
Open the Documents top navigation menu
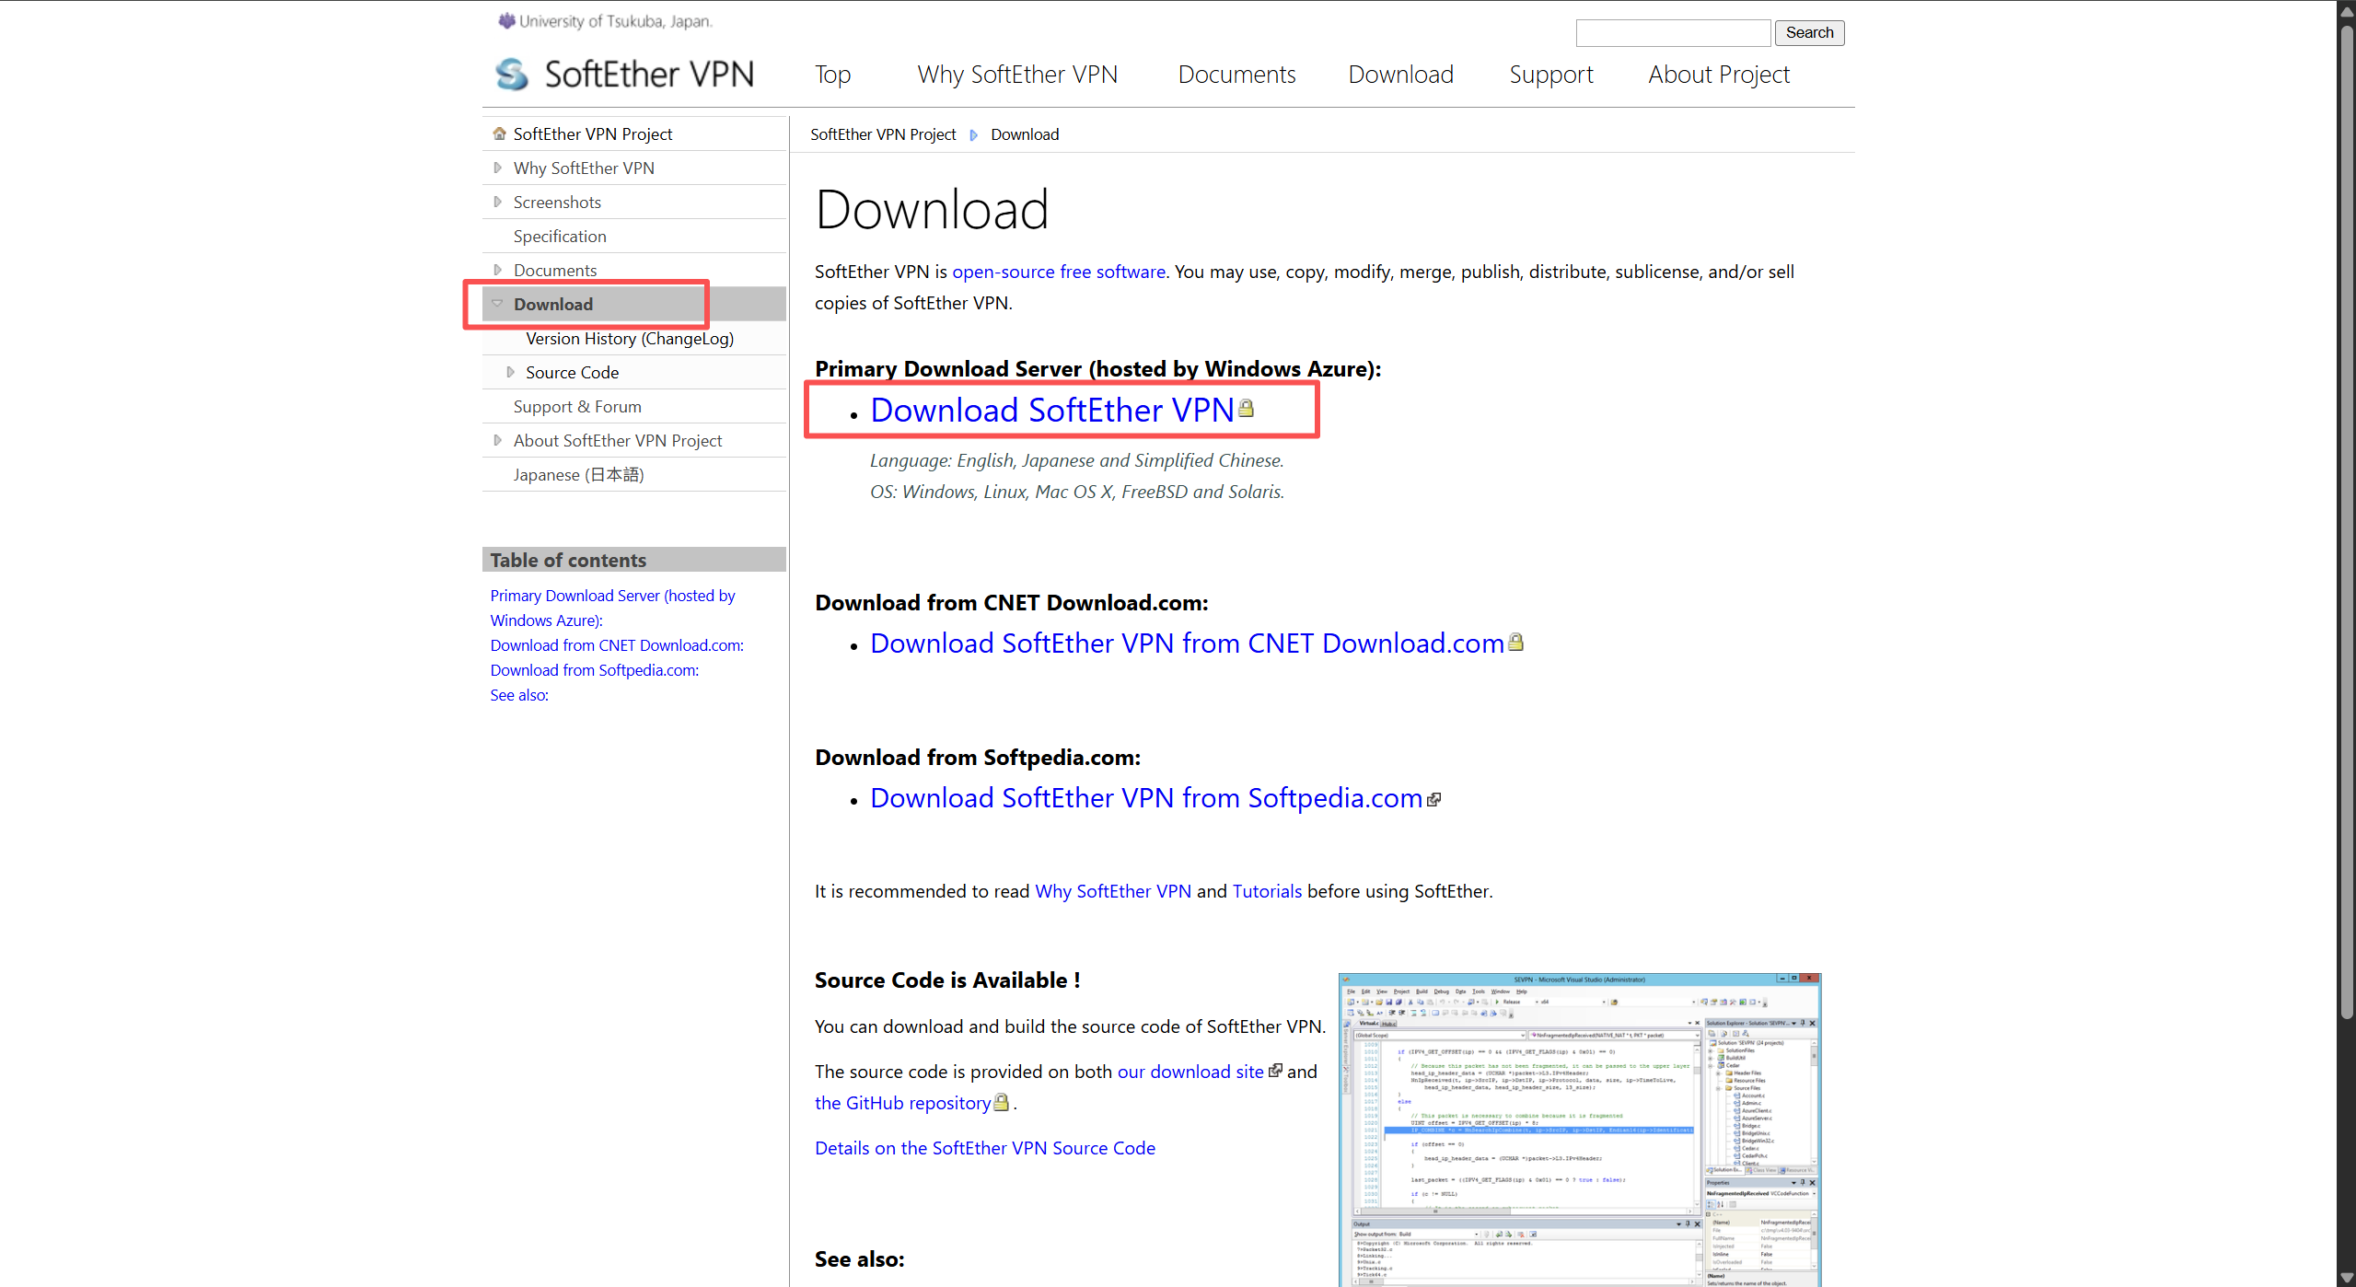(x=1236, y=75)
